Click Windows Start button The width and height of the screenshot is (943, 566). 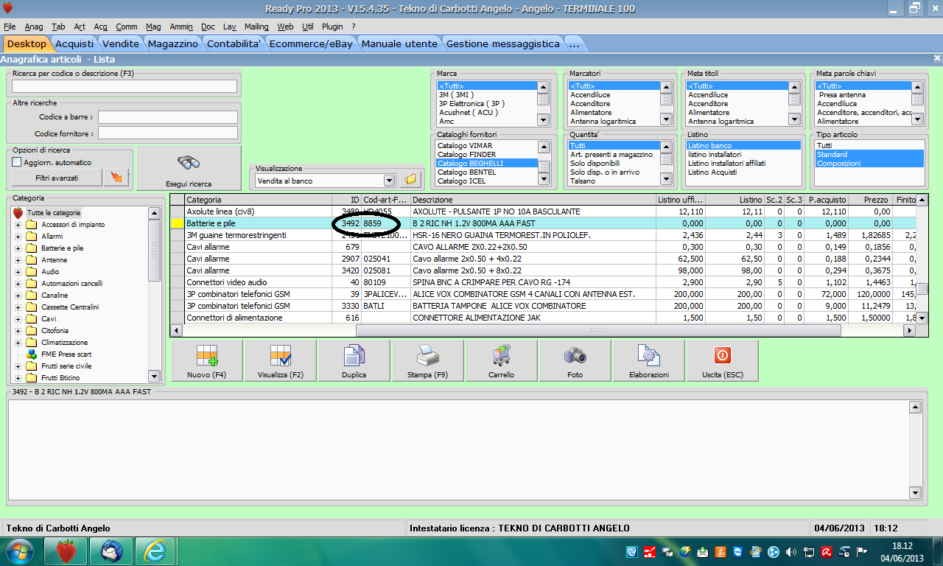[20, 551]
